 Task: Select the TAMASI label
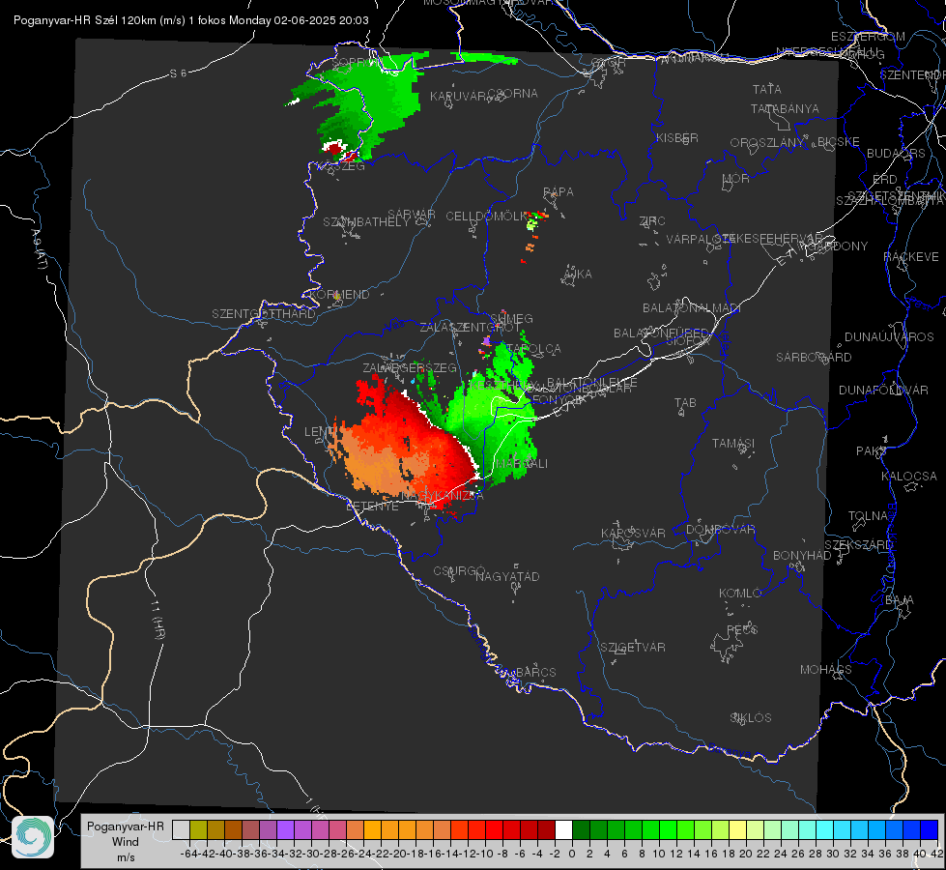pos(733,443)
